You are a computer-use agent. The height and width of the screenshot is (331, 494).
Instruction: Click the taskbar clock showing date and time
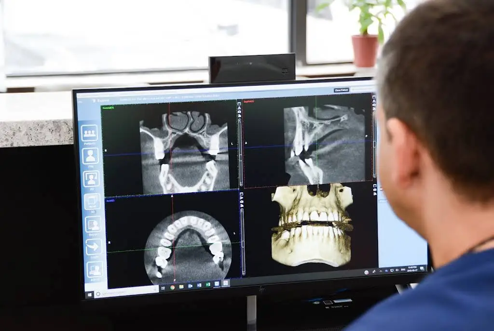tap(412, 268)
